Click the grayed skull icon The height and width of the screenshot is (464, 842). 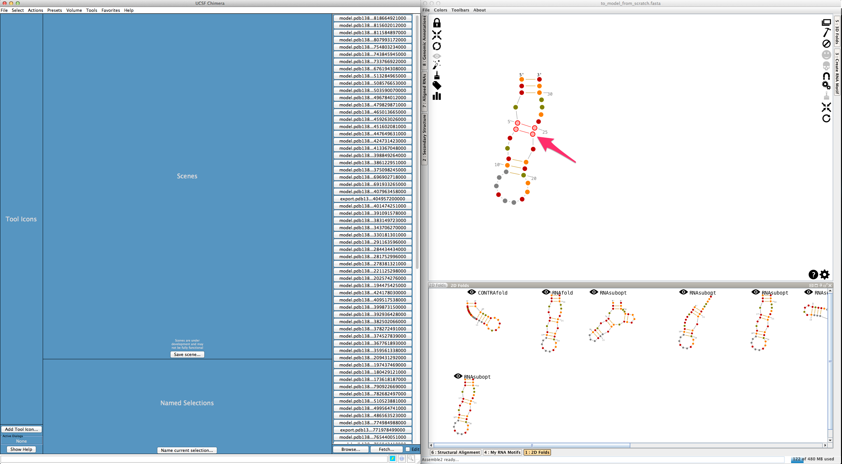[x=826, y=66]
